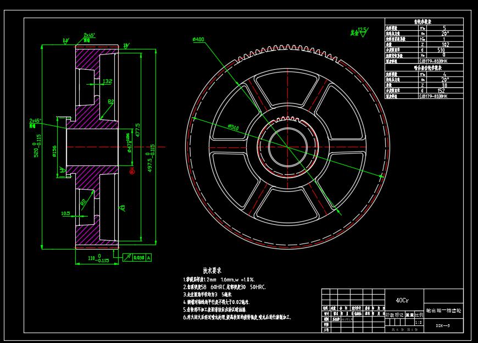Viewport: 478px width, 343px height.
Task: Select the 520 outer diameter dimension
Action: click(37, 146)
